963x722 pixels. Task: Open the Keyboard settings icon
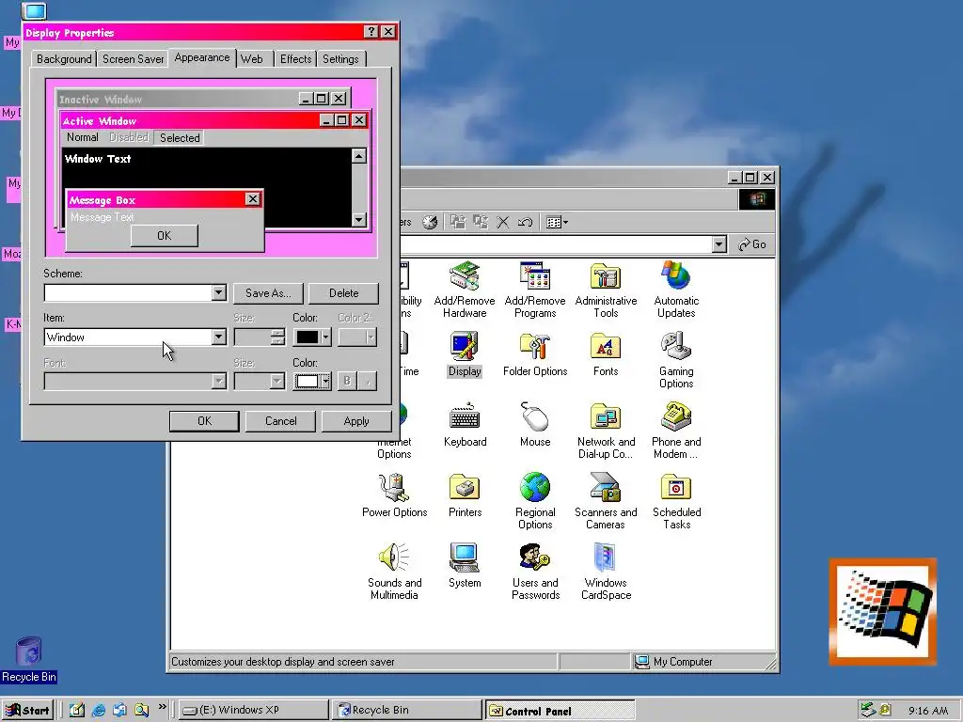[x=465, y=425]
